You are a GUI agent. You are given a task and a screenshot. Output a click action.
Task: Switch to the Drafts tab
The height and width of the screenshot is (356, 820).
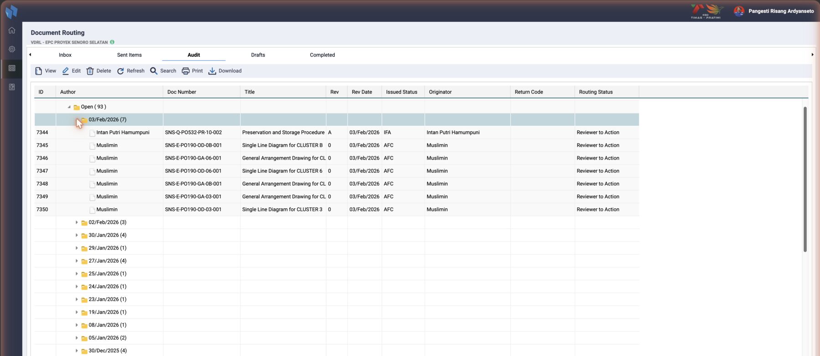point(258,55)
